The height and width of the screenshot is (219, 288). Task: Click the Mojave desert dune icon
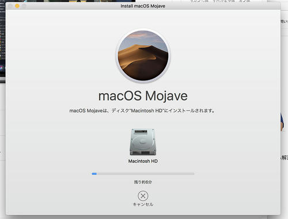coord(143,56)
